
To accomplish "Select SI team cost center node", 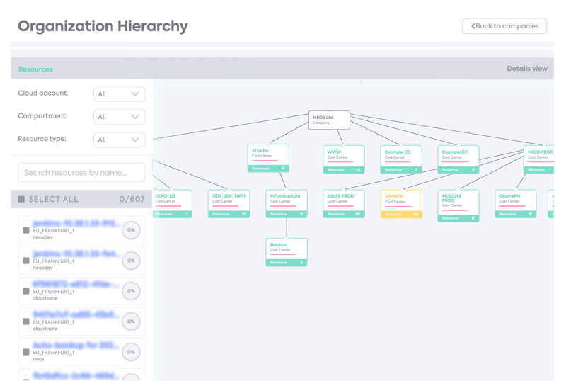I will tap(268, 158).
